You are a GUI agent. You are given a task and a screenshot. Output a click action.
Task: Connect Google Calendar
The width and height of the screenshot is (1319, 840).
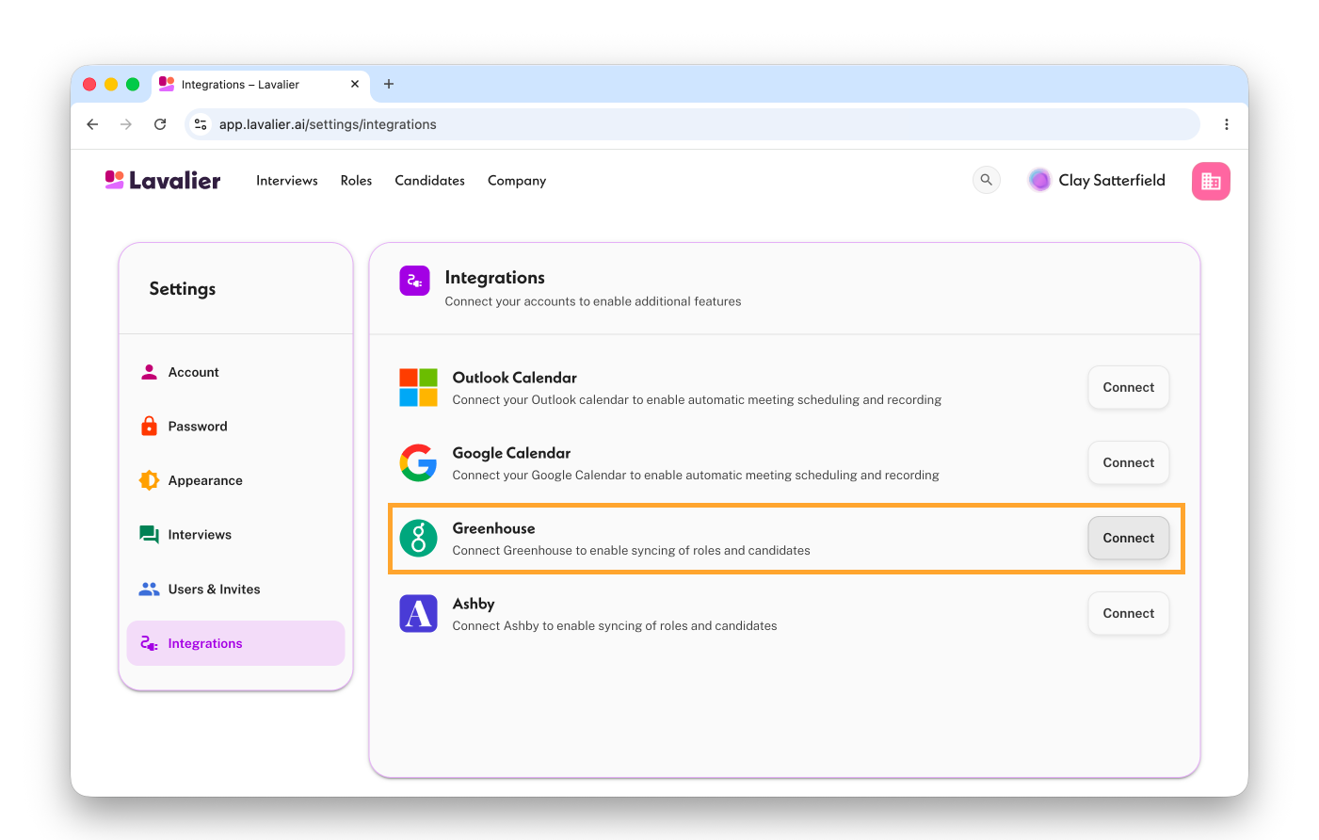click(1128, 462)
